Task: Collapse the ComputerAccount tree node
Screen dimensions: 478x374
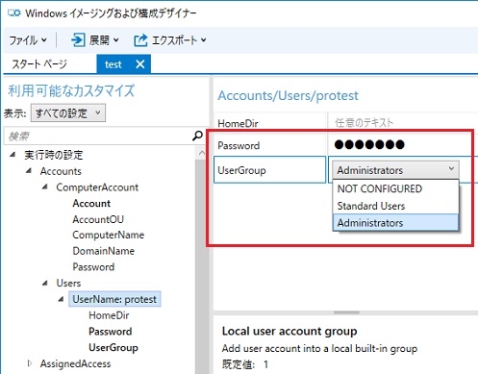Action: pos(45,187)
